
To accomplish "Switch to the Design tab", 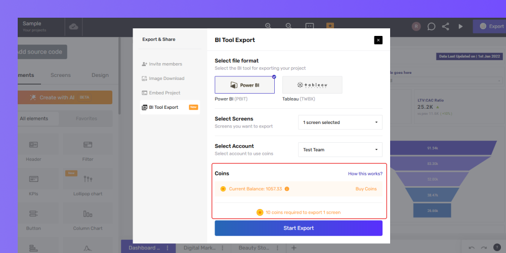I will (100, 75).
